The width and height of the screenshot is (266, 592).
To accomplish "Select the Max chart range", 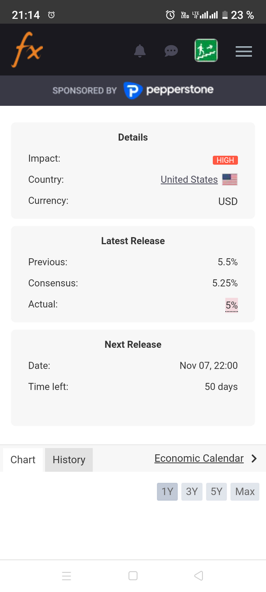I will coord(245,492).
